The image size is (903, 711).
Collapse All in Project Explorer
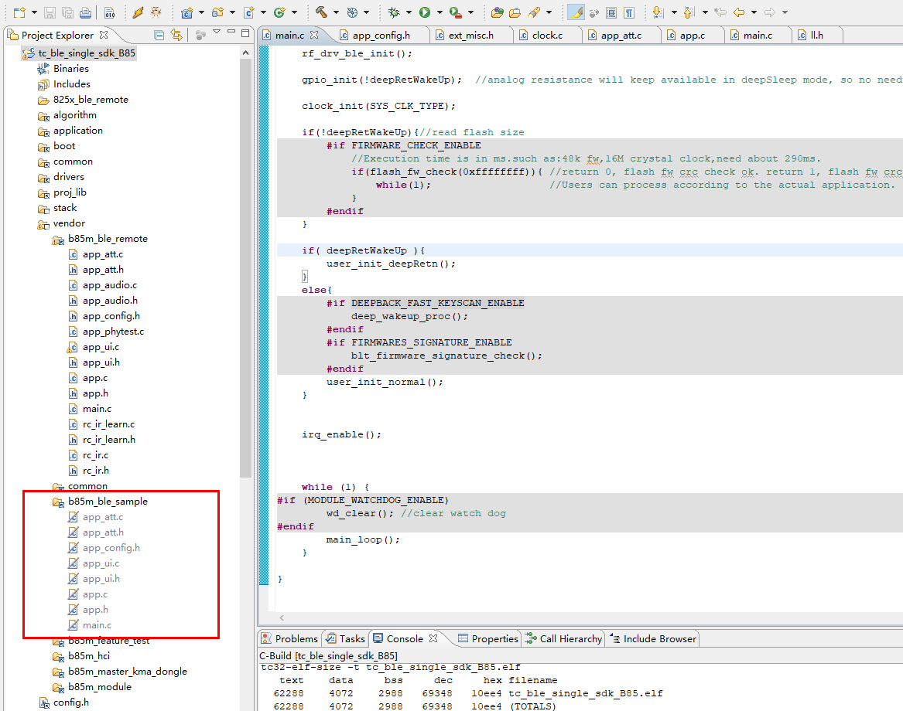pyautogui.click(x=159, y=35)
